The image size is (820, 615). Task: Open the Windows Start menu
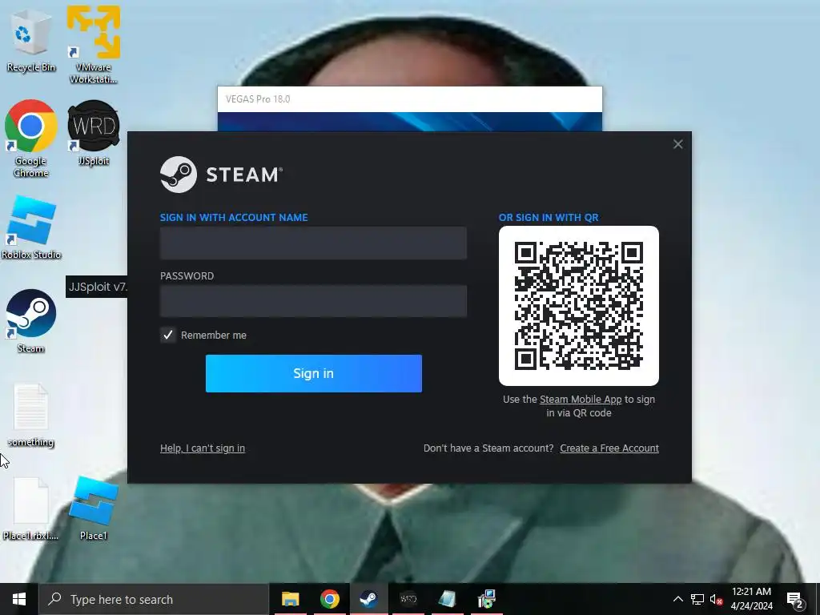click(x=19, y=599)
